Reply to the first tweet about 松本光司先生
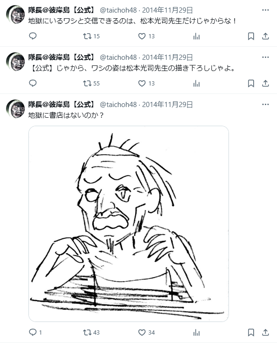 pos(33,36)
